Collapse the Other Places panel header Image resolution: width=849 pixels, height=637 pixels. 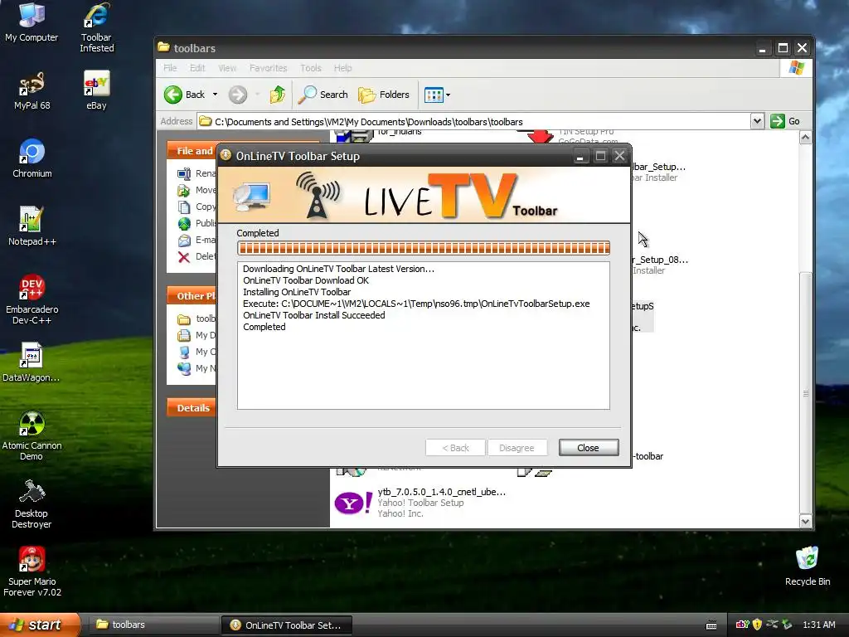[192, 296]
